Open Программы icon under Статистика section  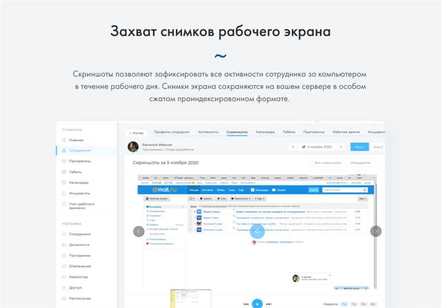click(64, 161)
